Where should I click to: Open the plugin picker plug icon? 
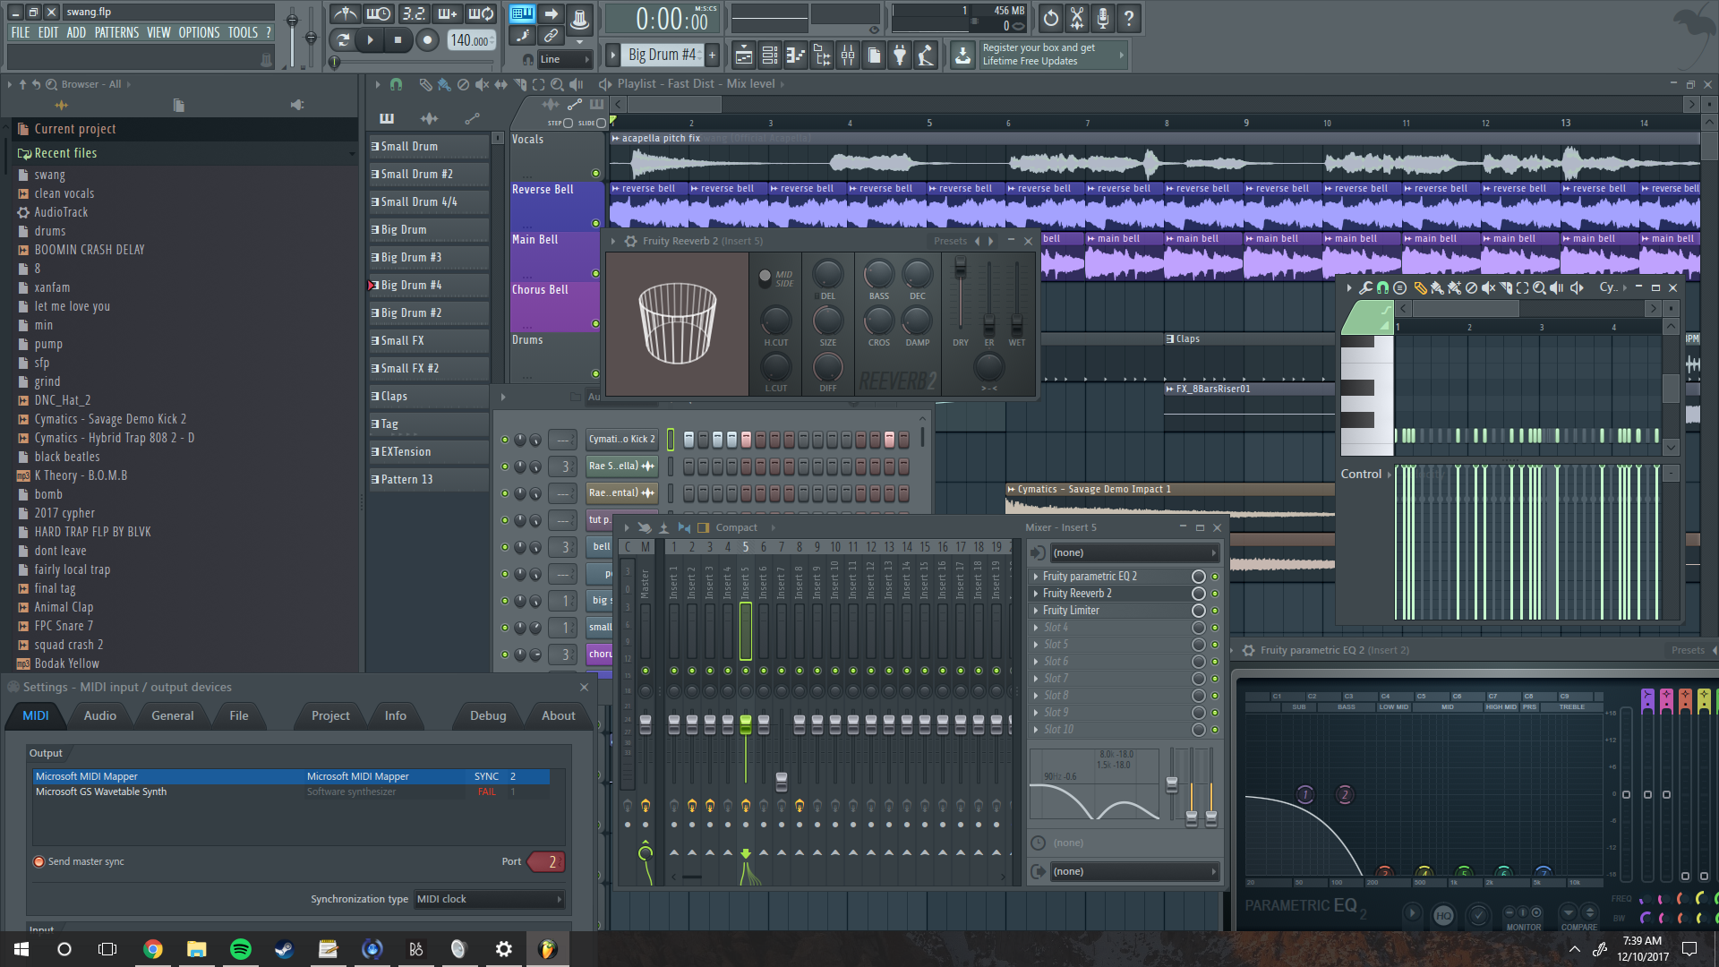click(x=900, y=56)
